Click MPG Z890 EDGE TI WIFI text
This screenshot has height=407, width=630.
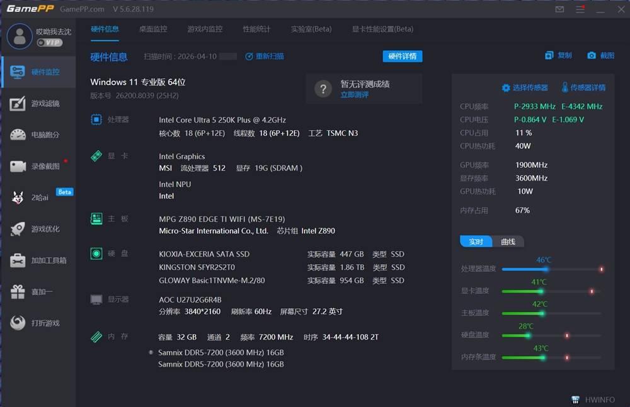point(222,219)
